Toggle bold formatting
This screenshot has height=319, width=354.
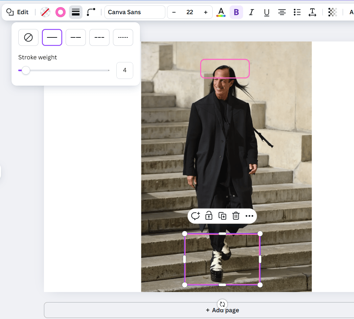pos(236,12)
